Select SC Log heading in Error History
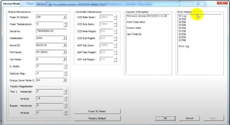The image size is (230, 125). coord(182,16)
